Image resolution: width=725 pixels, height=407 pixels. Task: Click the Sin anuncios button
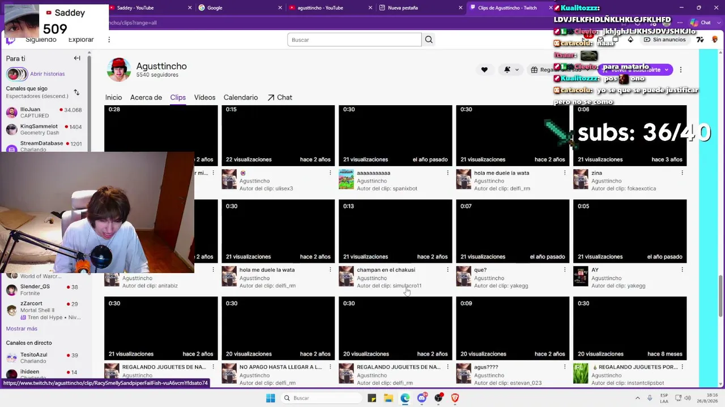664,40
